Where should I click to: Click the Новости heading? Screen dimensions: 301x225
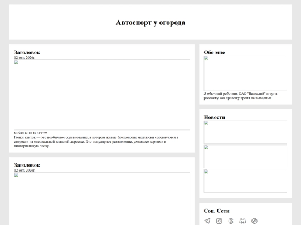pos(215,117)
